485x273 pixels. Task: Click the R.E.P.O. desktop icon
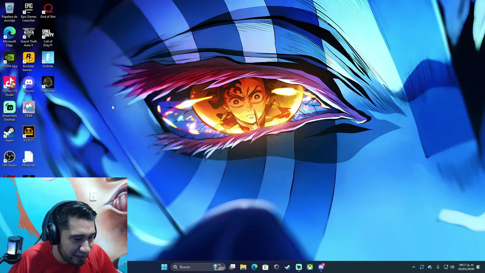pyautogui.click(x=29, y=135)
